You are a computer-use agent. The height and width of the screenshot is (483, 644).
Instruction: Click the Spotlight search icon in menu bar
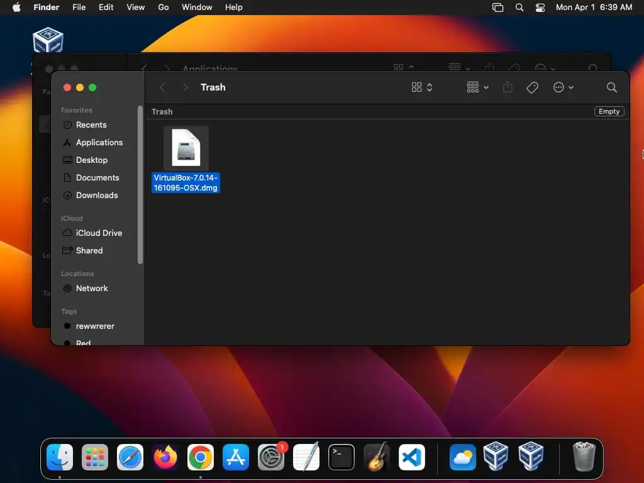[x=519, y=8]
